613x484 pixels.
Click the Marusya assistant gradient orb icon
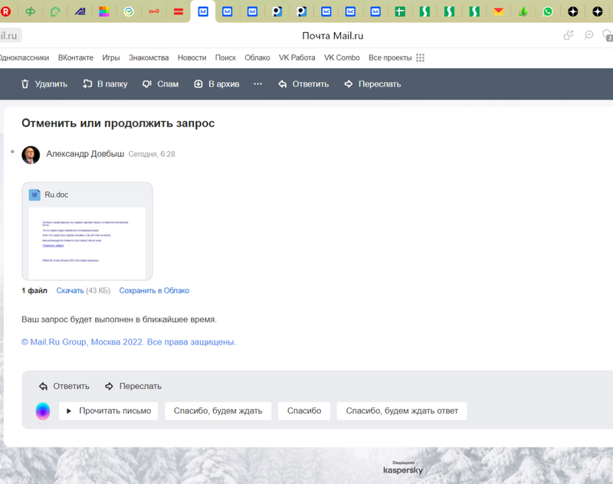[x=43, y=411]
